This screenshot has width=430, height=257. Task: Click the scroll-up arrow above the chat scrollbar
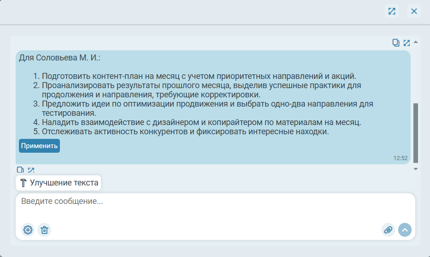416,42
